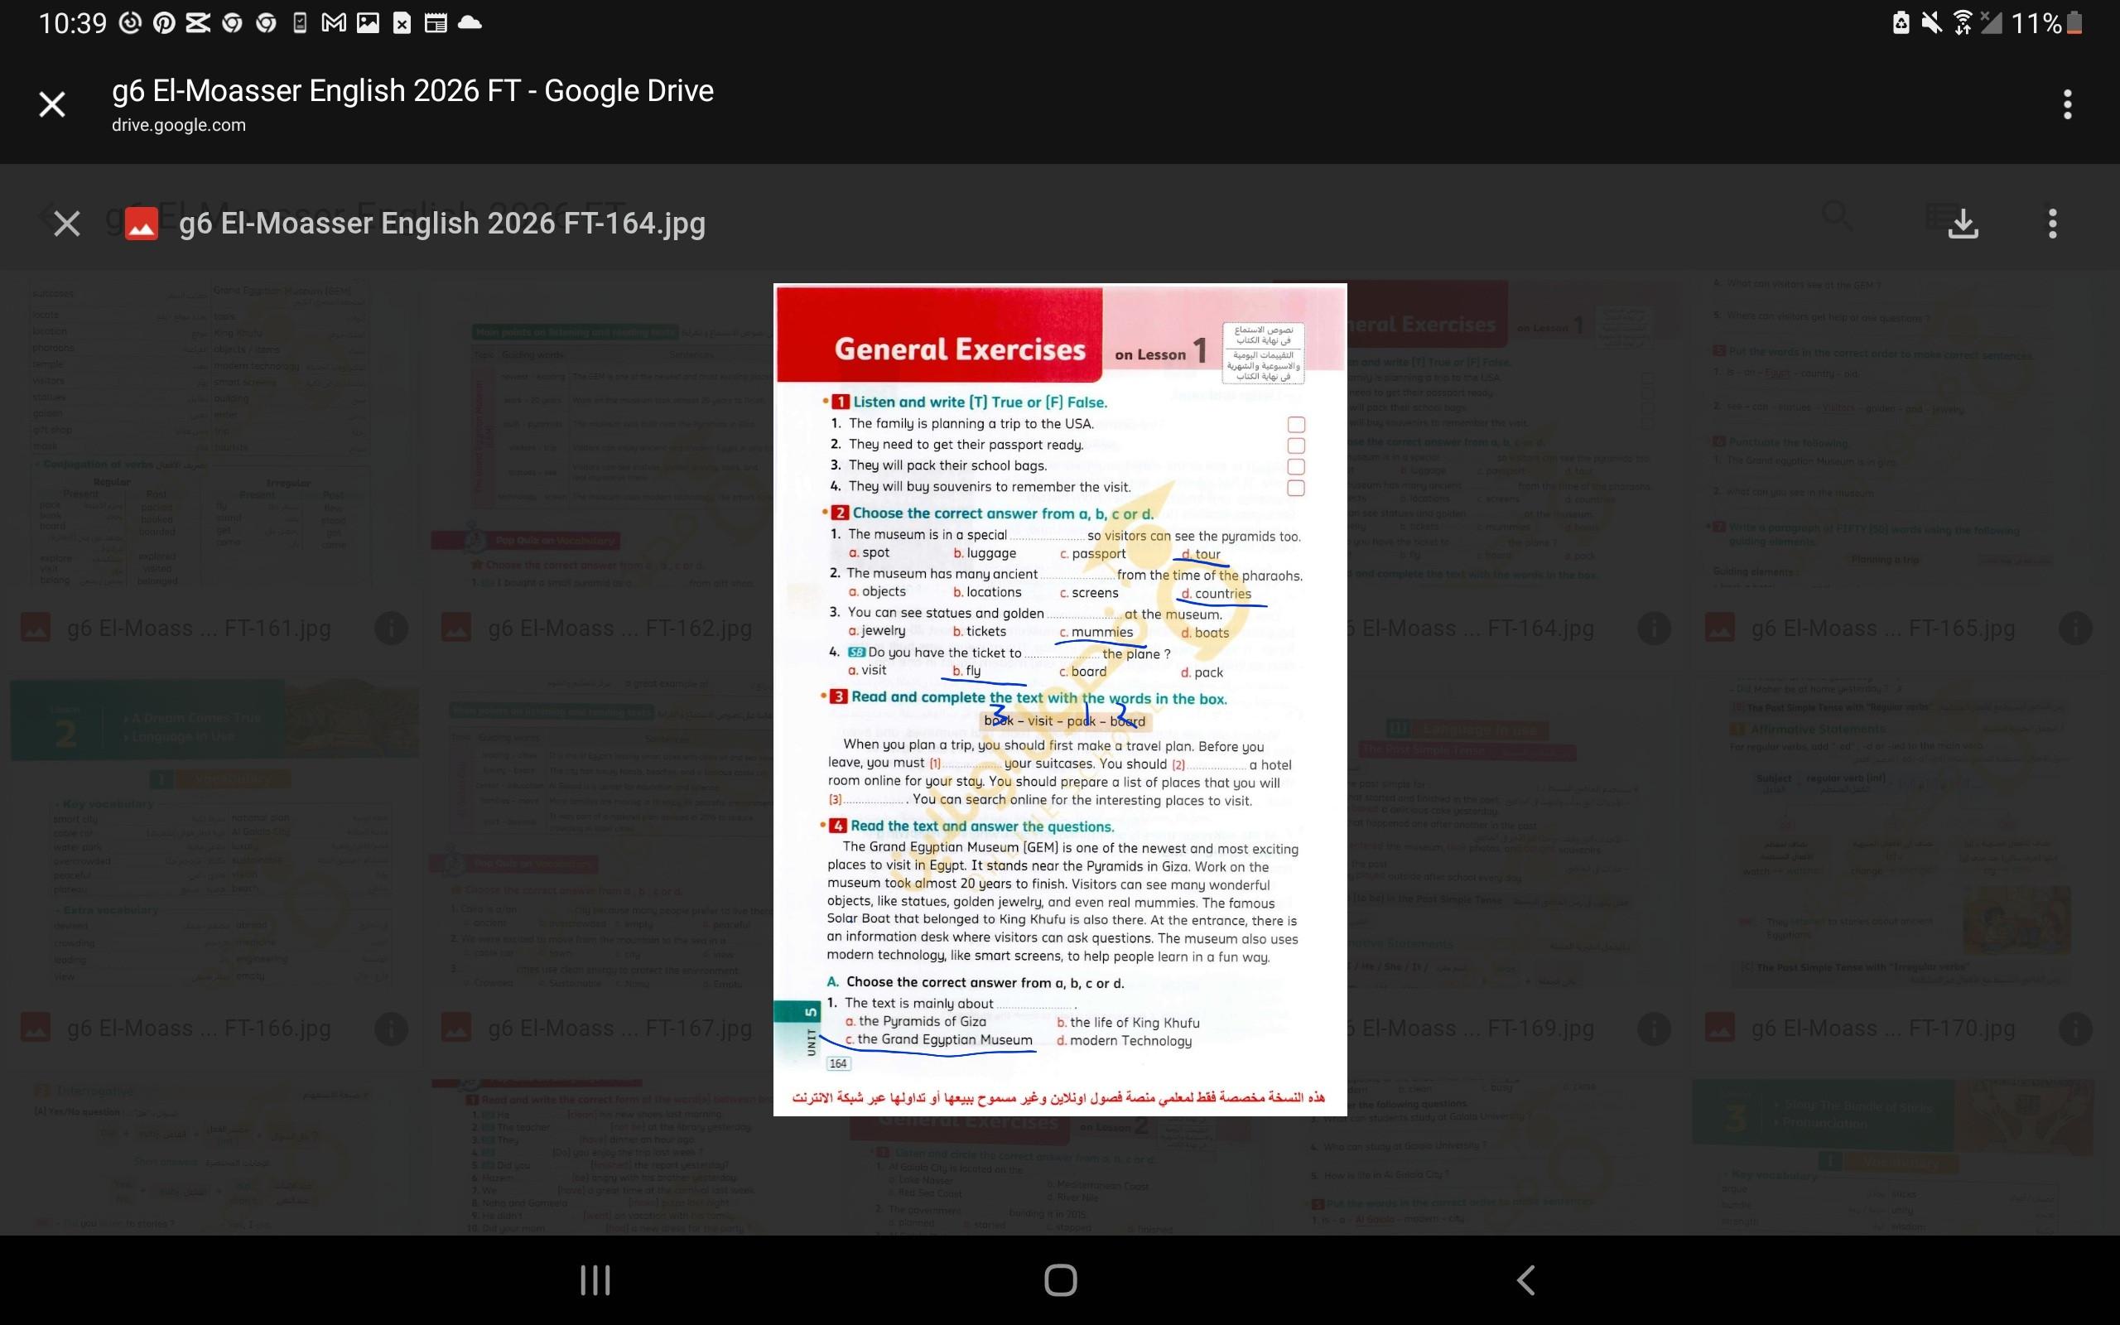
Task: Show info for FT-170.jpg file
Action: click(x=2074, y=1028)
